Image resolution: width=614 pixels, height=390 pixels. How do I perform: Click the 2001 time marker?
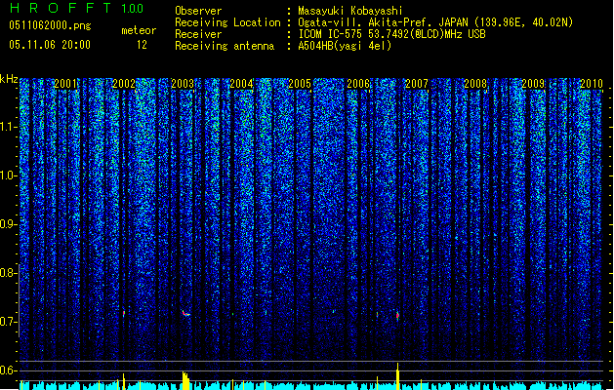[65, 84]
